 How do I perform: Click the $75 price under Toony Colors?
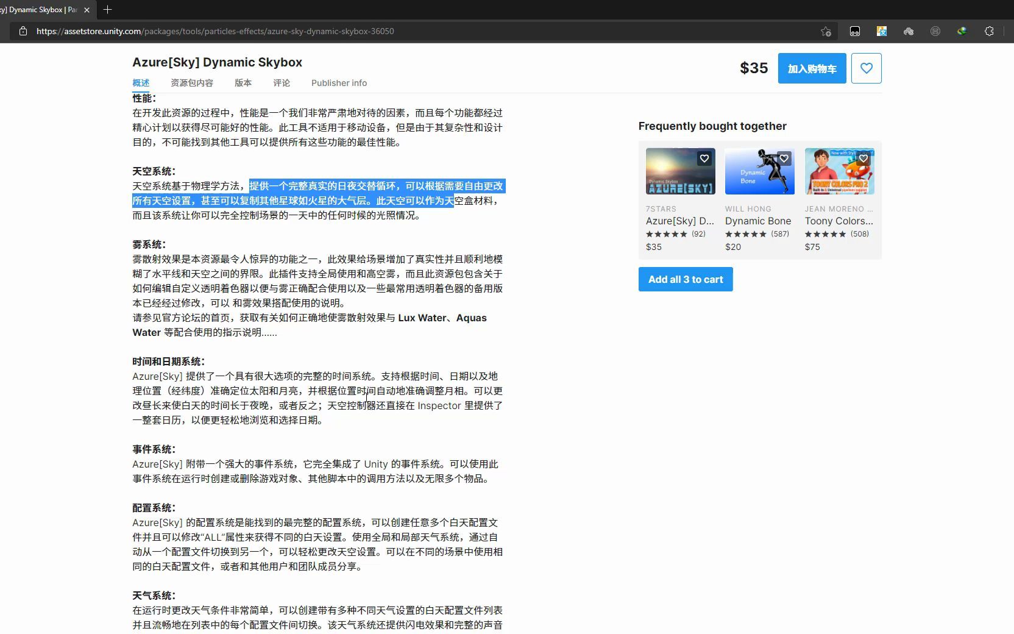point(812,247)
